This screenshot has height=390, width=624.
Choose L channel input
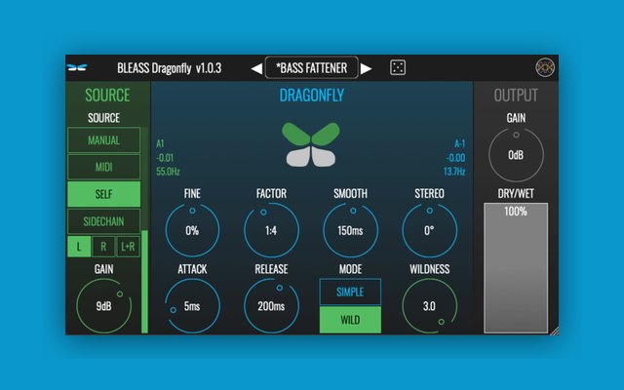pyautogui.click(x=79, y=247)
